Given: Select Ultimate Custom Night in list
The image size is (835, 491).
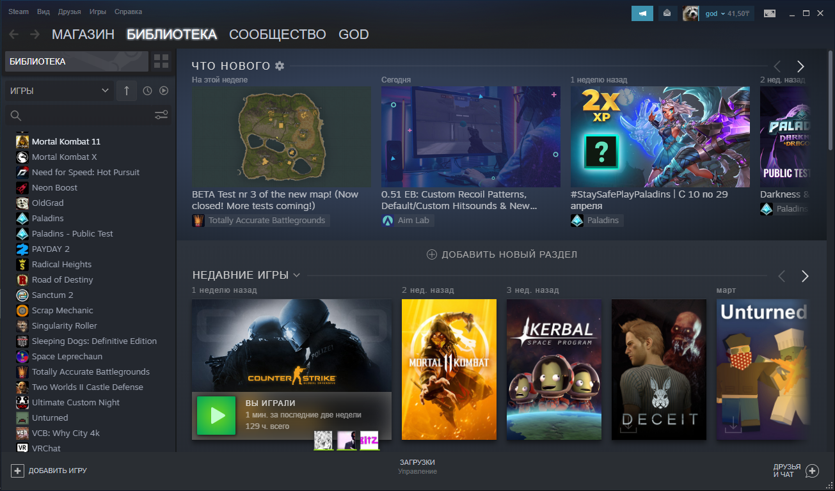Looking at the screenshot, I should [76, 402].
